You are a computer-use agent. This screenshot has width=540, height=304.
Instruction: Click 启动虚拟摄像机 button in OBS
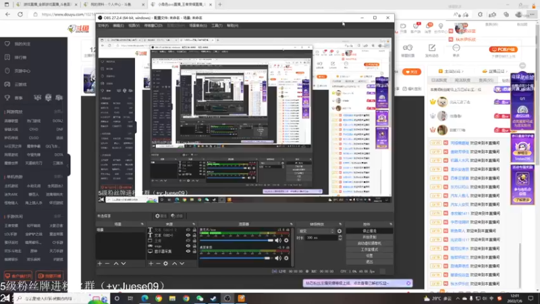coord(369,243)
